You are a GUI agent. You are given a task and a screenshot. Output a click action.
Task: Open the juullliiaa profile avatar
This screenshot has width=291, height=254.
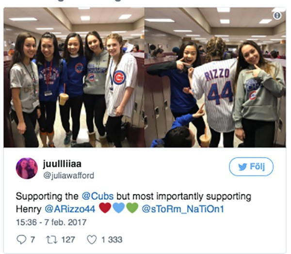point(27,168)
